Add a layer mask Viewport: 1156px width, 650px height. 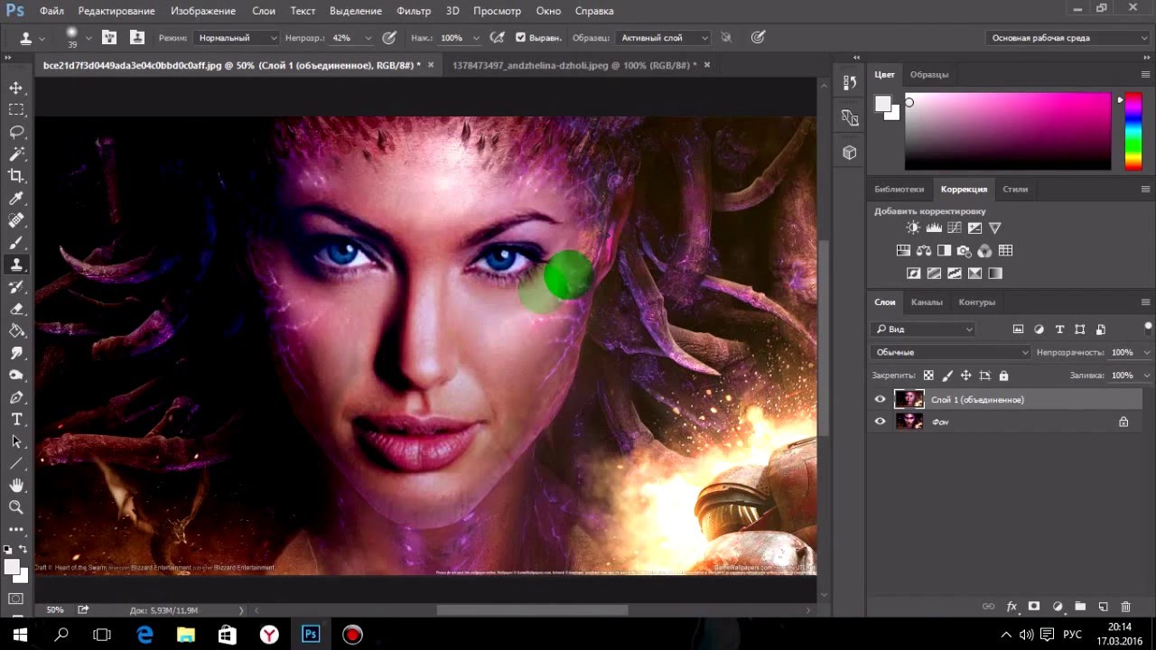pos(1034,607)
